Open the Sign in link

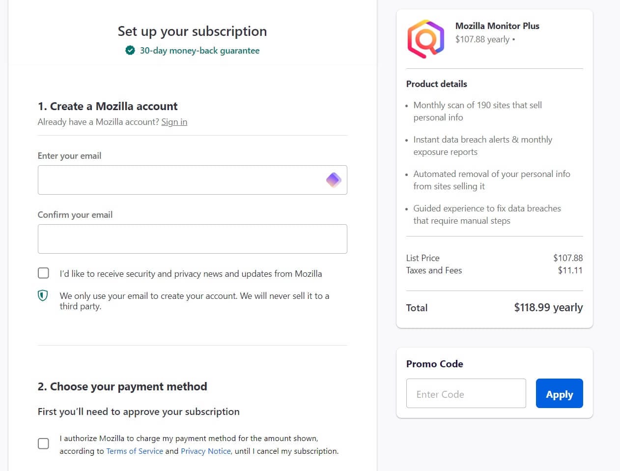click(174, 122)
